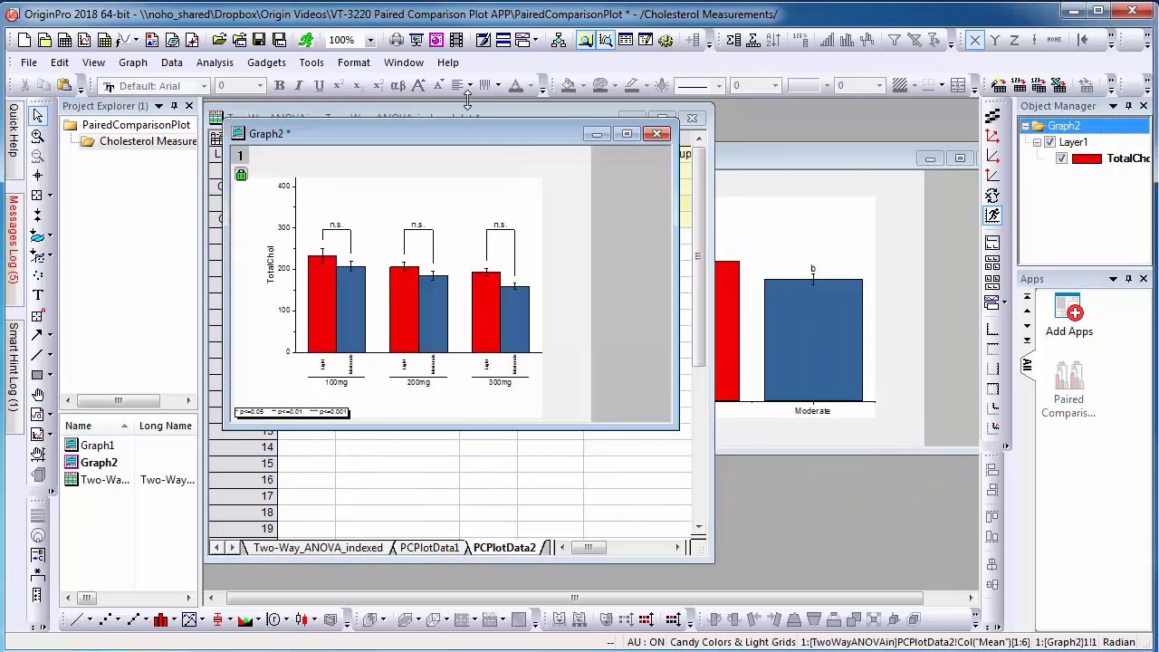Image resolution: width=1159 pixels, height=652 pixels.
Task: Click the Set as X column icon
Action: pos(974,40)
